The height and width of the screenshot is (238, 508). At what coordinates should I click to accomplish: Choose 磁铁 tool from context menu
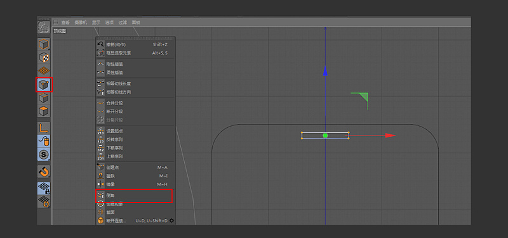(x=136, y=176)
